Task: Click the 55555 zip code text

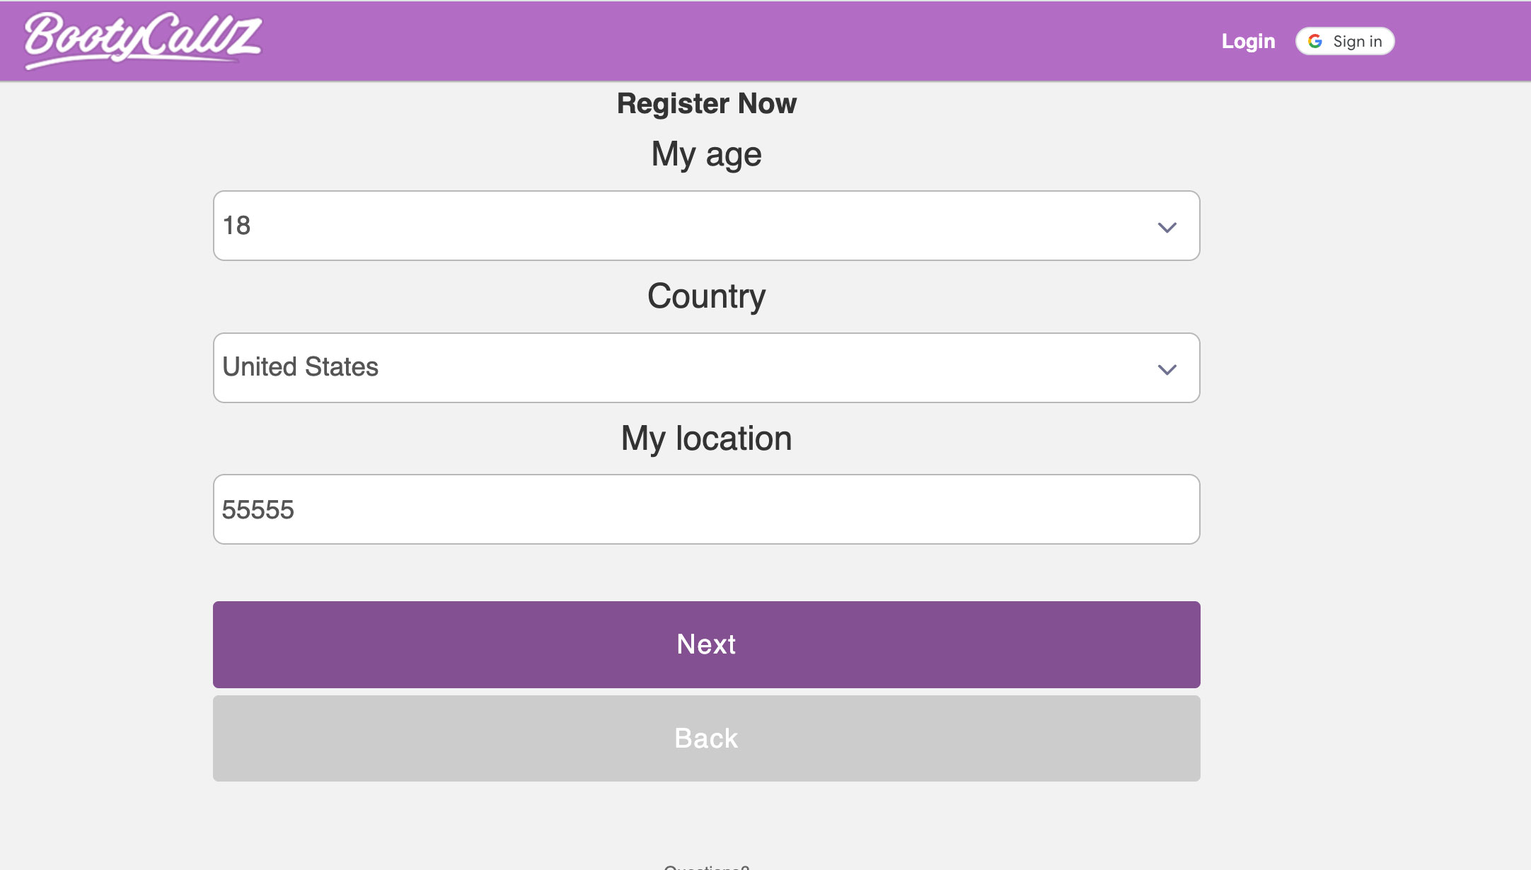Action: pyautogui.click(x=258, y=510)
